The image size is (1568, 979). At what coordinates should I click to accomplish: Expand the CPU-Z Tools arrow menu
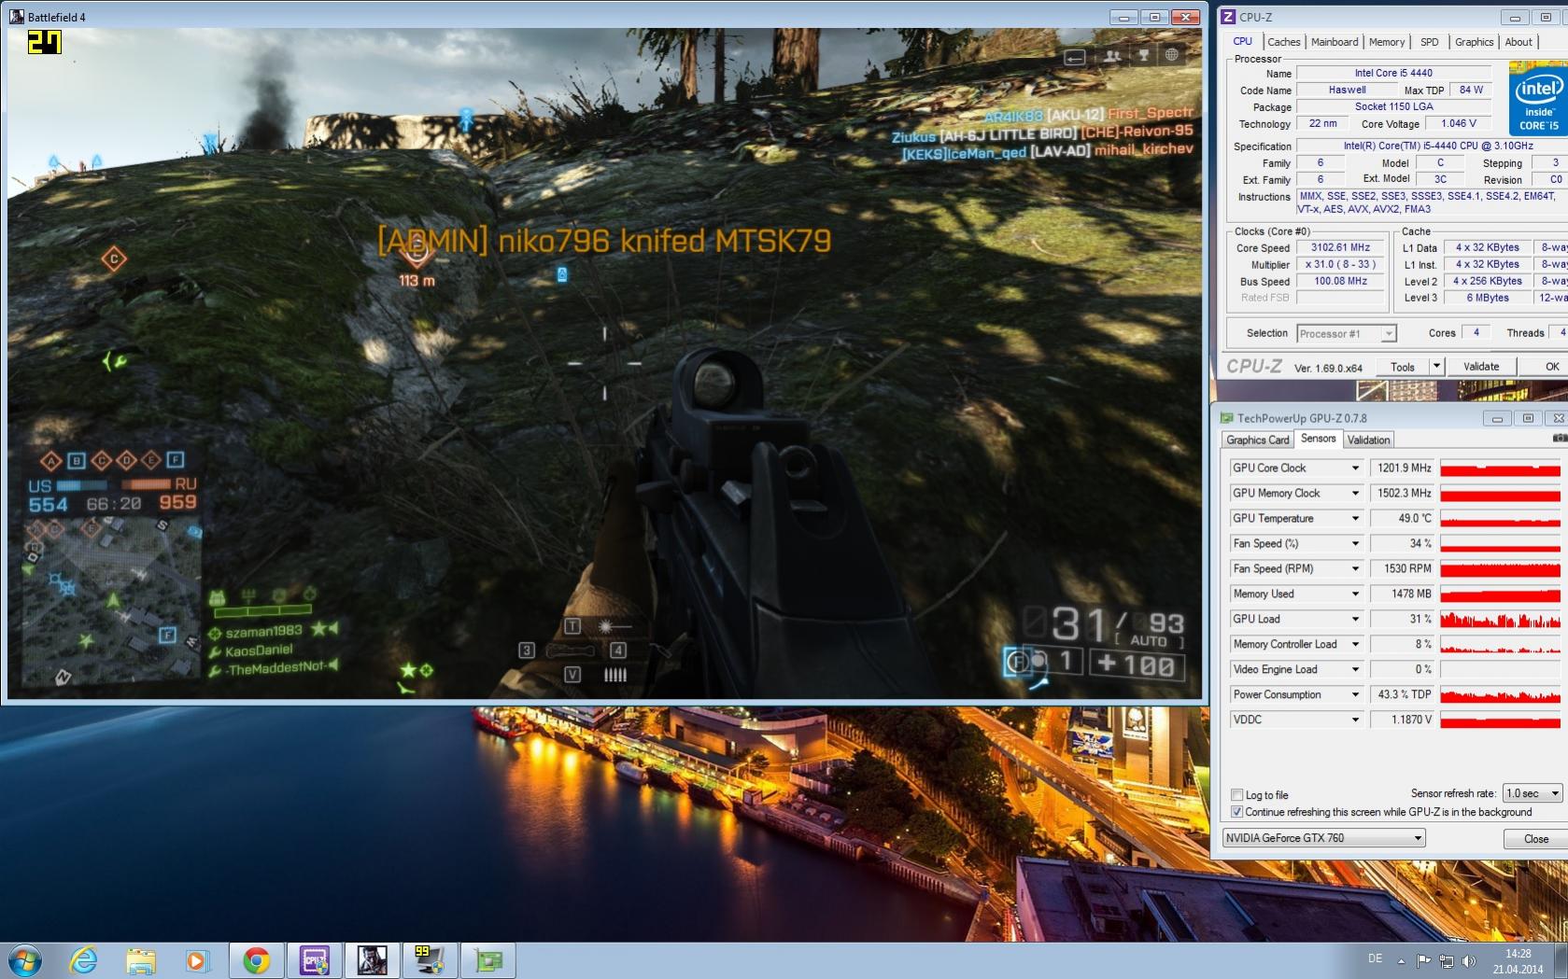coord(1436,367)
